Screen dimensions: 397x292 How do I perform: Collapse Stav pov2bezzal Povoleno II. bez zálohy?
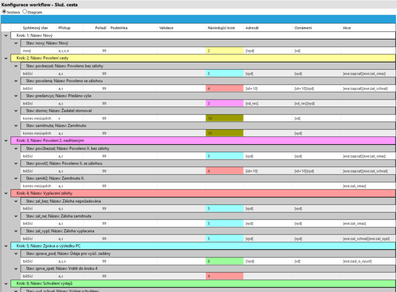tap(16, 149)
